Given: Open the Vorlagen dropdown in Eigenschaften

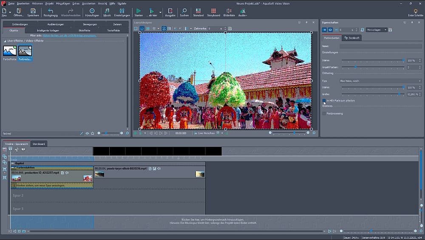Looking at the screenshot, I should 377,30.
